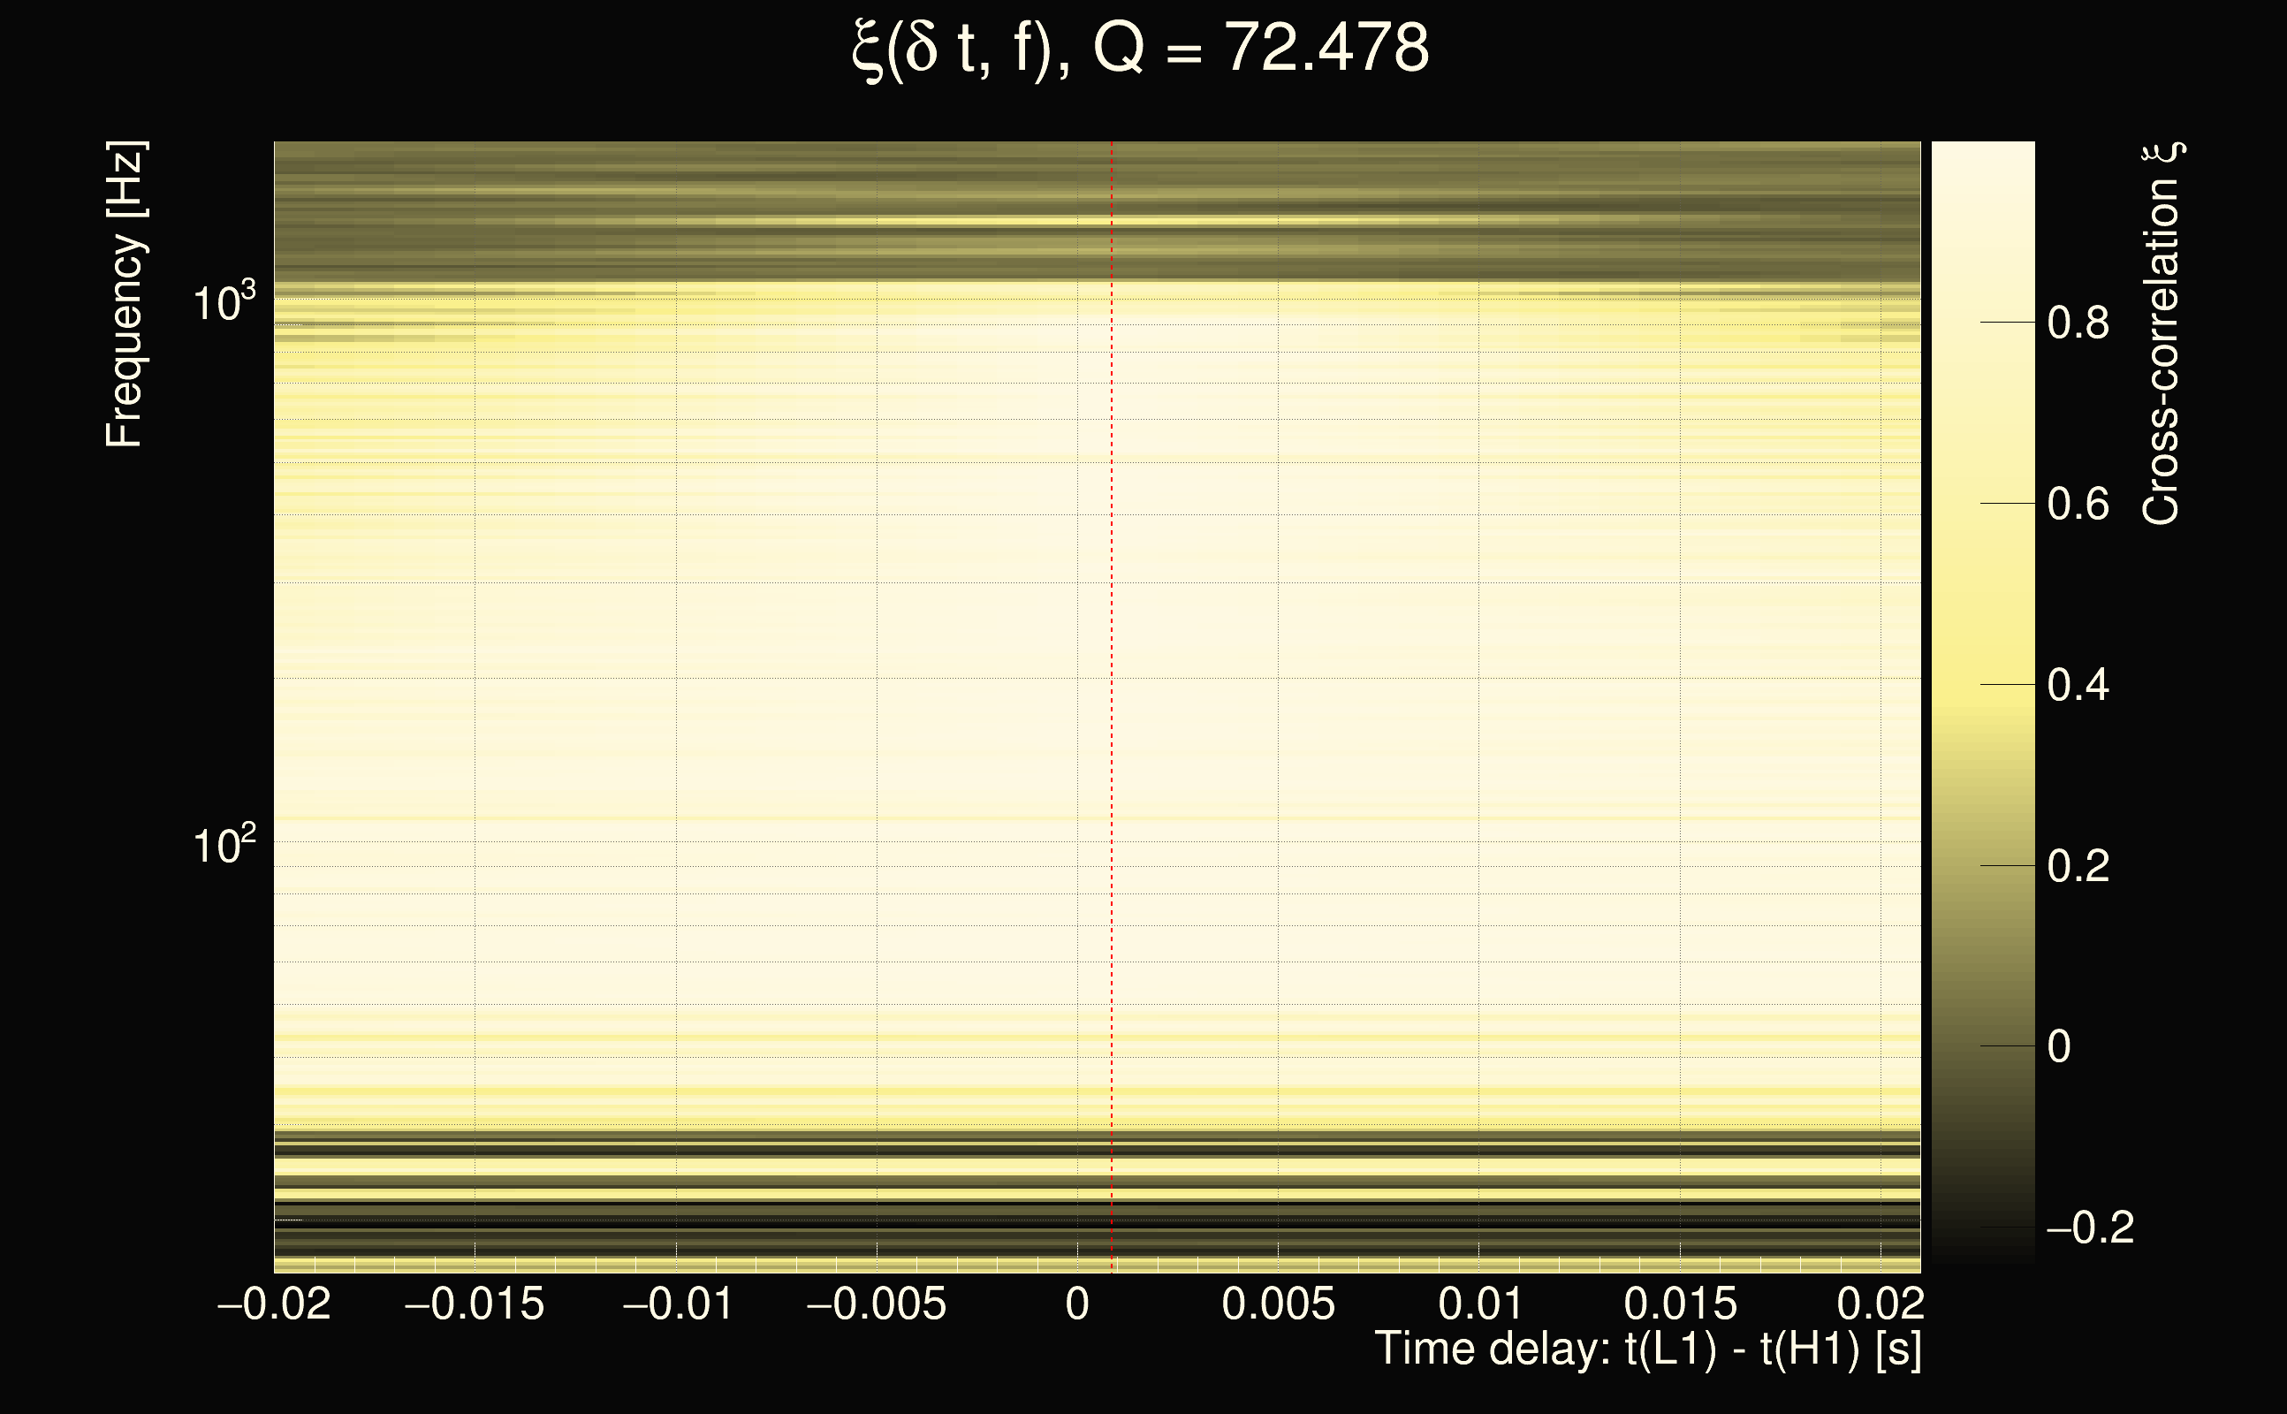The width and height of the screenshot is (2287, 1414).
Task: Click the 10² frequency axis tick label
Action: [x=223, y=846]
